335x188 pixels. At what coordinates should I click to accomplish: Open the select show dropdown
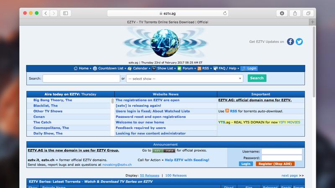point(185,78)
